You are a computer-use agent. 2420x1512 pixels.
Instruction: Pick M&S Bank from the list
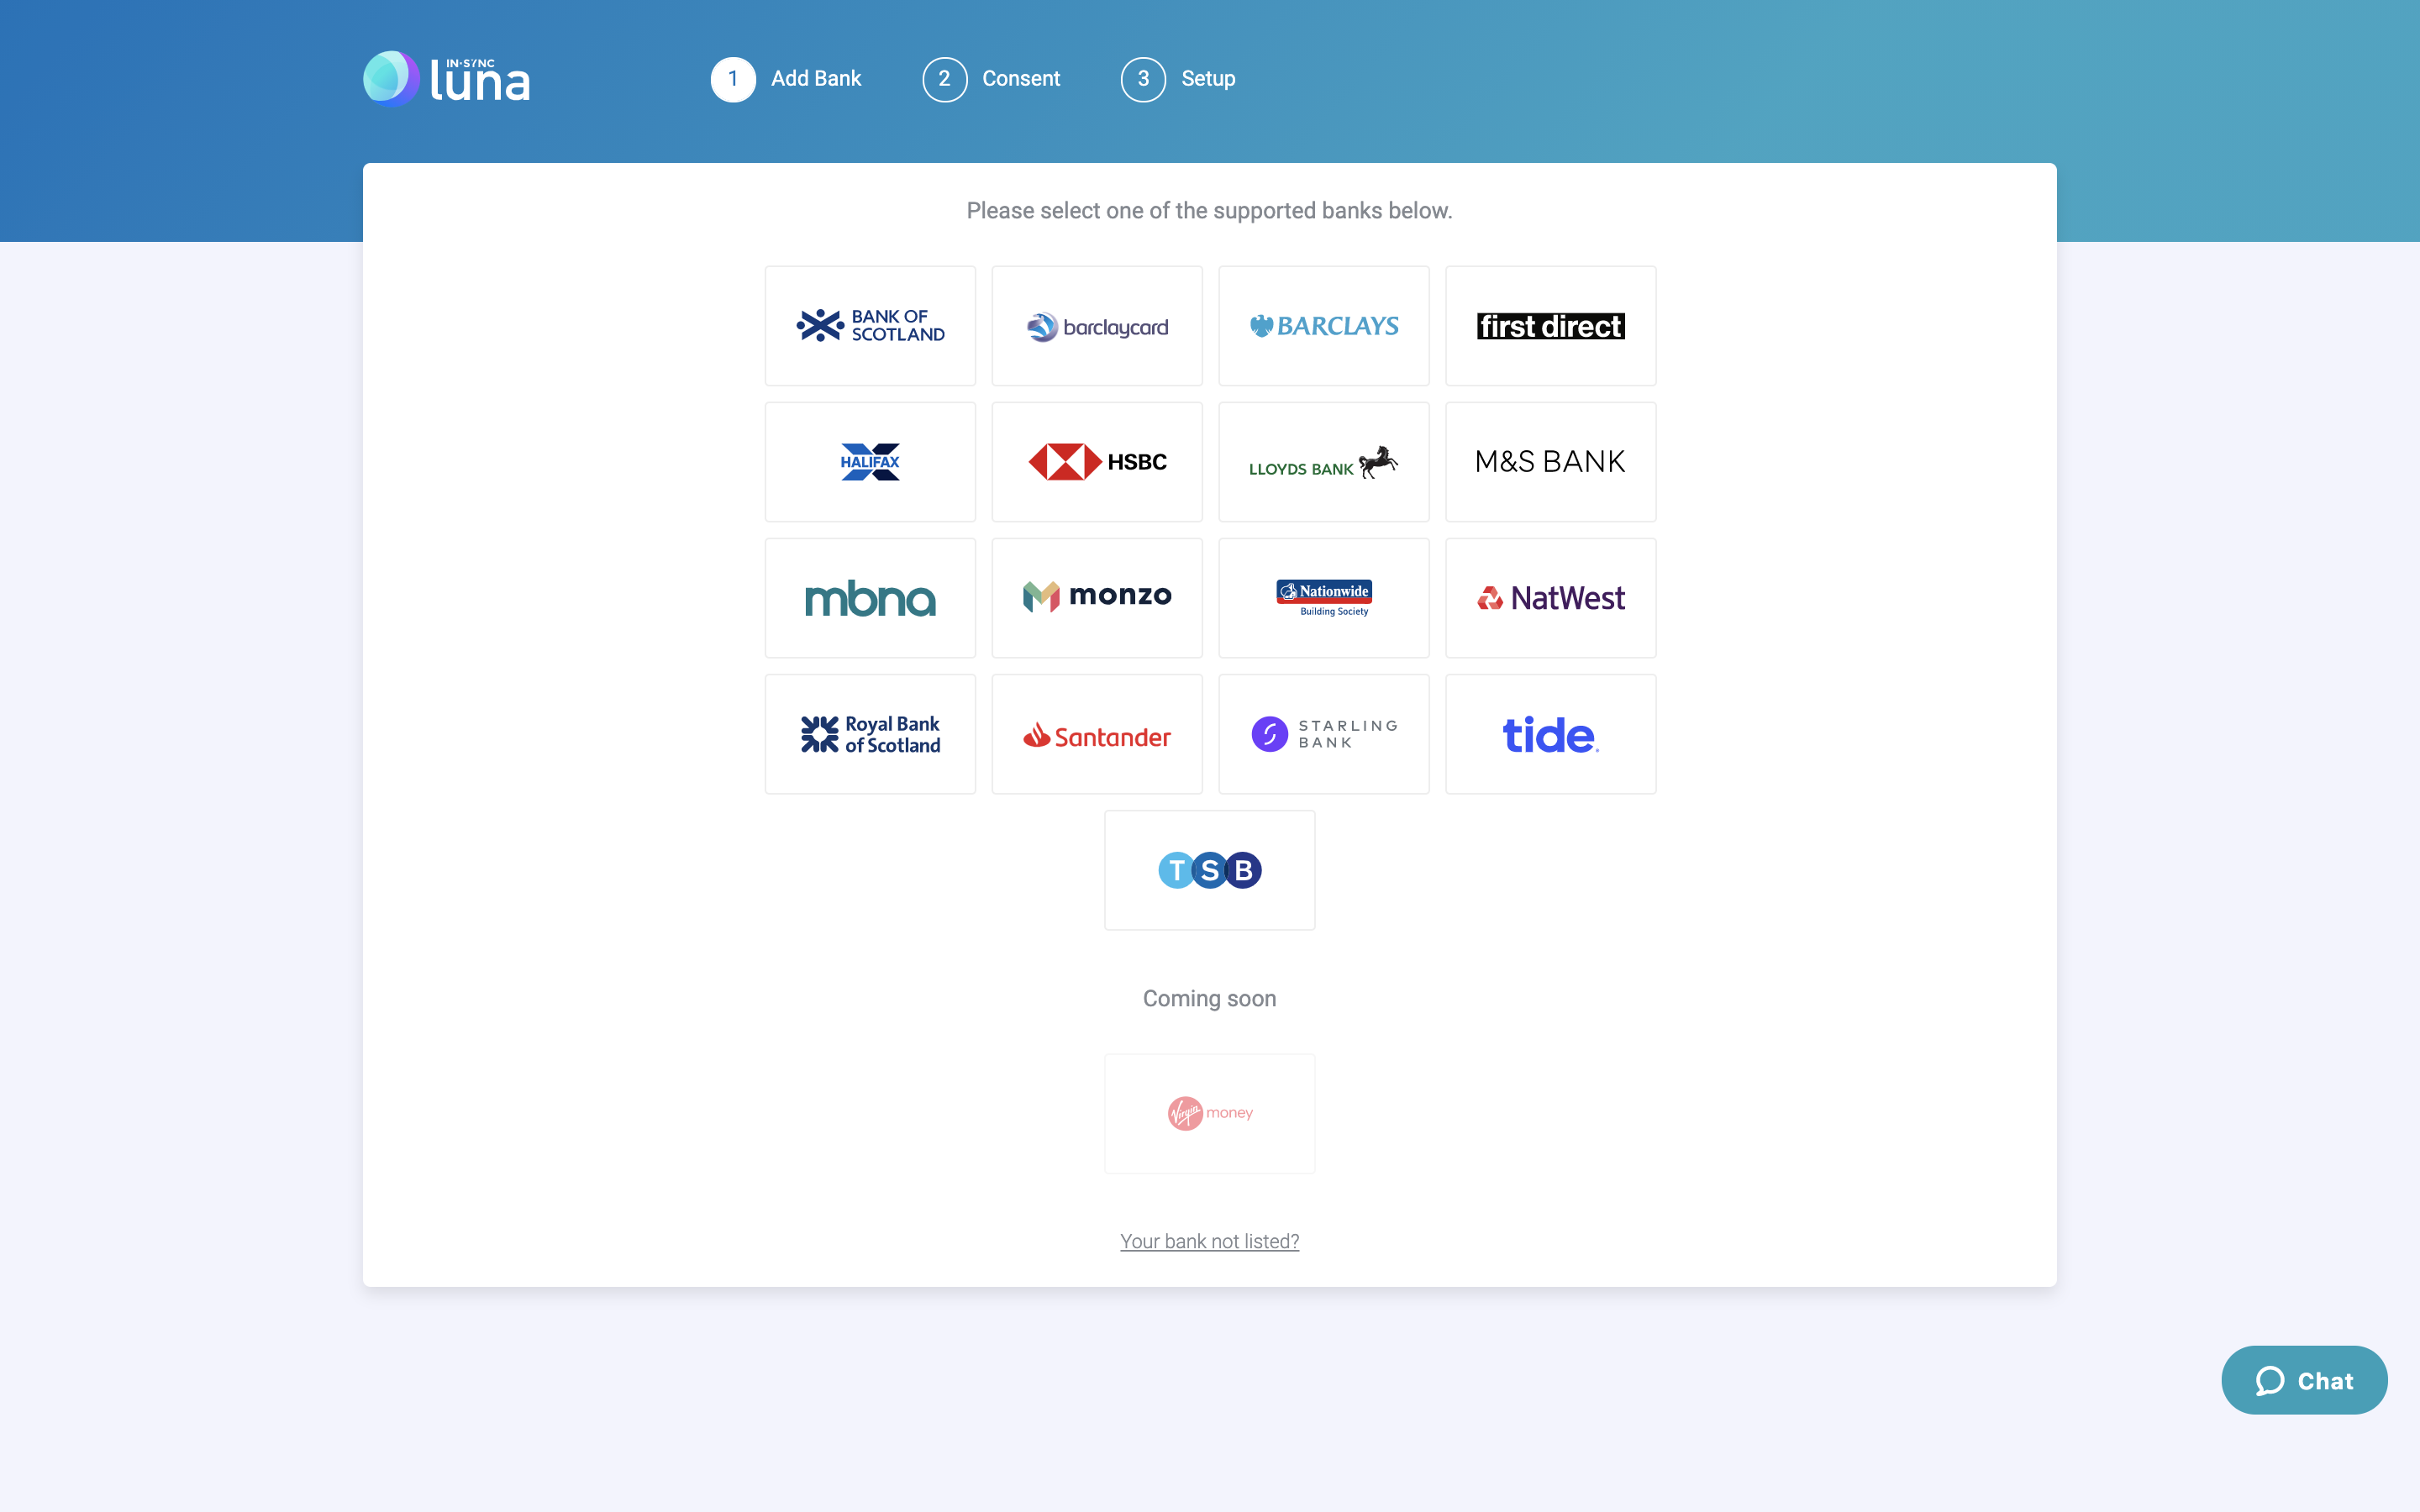point(1551,461)
